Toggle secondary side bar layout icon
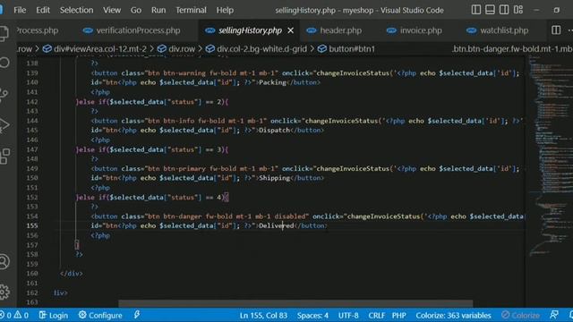Image resolution: width=573 pixels, height=322 pixels. coord(504,10)
